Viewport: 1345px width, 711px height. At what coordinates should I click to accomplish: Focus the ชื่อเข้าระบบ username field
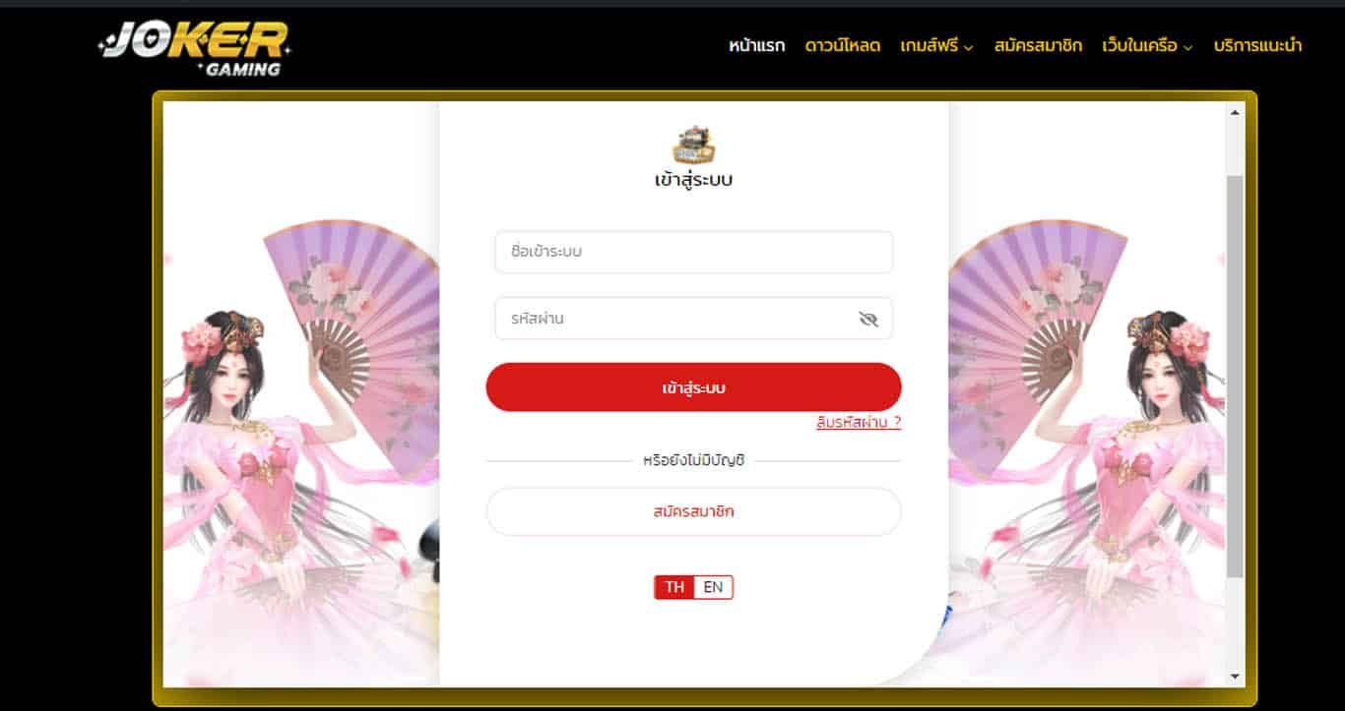pos(693,252)
